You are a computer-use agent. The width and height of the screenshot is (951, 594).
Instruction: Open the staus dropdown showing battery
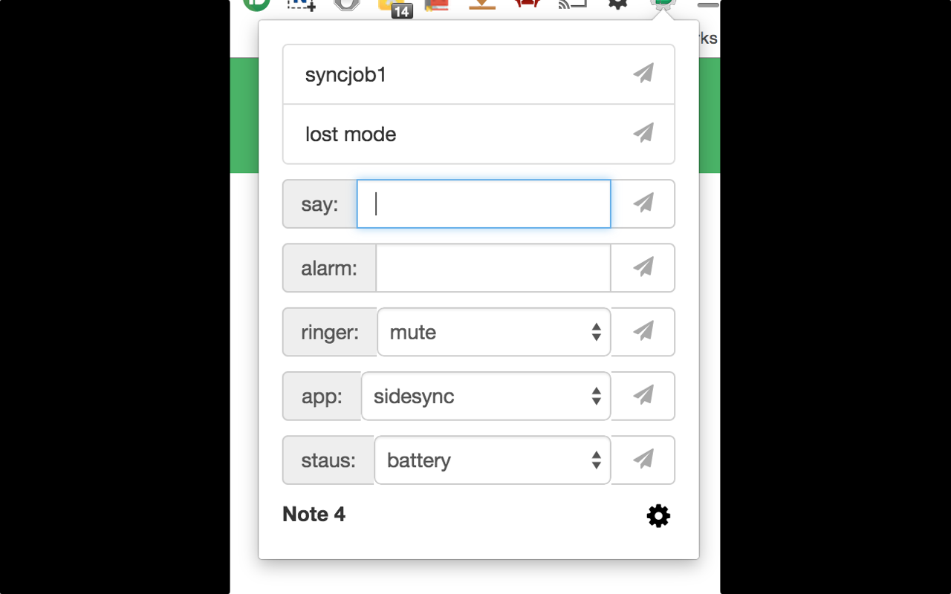click(493, 460)
